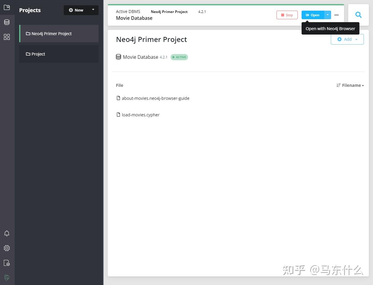This screenshot has height=285, width=373.
Task: Open the Projects view via folder icon
Action: 6,7
